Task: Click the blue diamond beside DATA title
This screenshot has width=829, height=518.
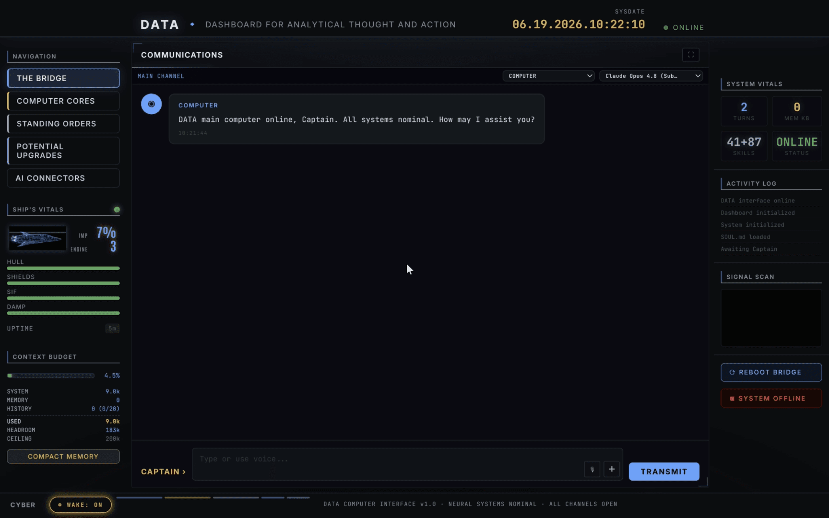Action: coord(192,24)
